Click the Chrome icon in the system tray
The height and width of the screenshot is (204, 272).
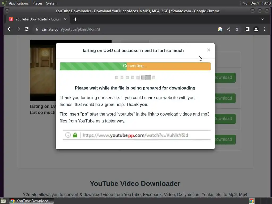[252, 201]
